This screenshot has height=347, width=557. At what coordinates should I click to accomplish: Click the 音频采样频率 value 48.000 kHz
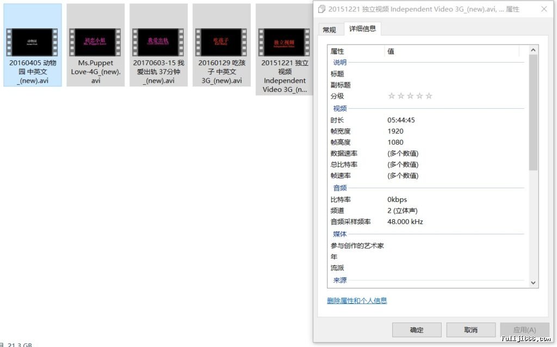(405, 221)
